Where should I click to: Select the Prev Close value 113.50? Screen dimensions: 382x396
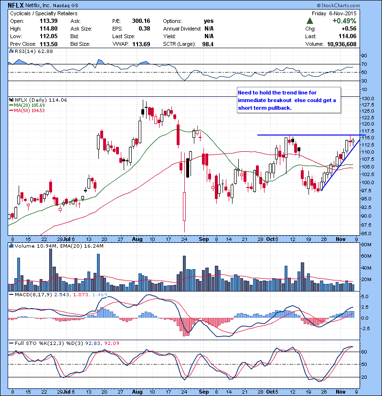(x=49, y=44)
